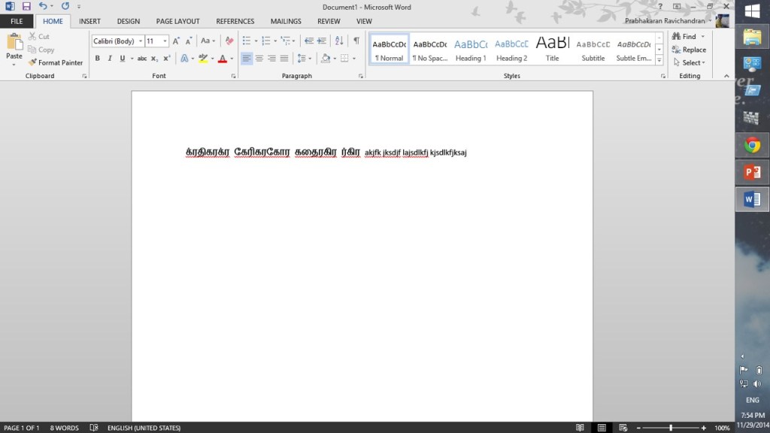Open Google Chrome from the taskbar
Screen dimensions: 770x433
tap(752, 145)
